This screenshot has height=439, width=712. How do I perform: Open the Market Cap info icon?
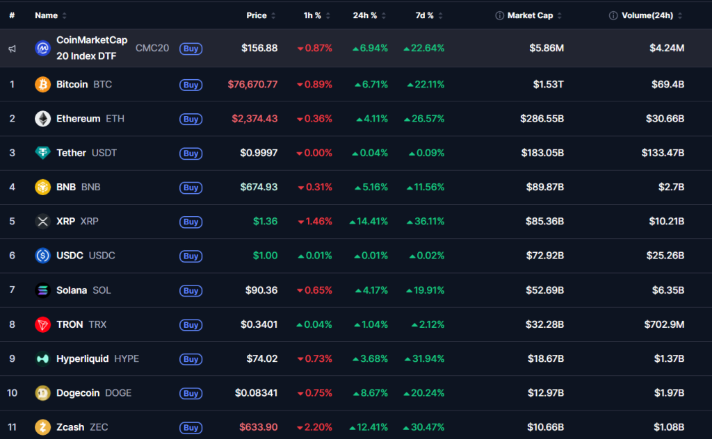(x=499, y=16)
